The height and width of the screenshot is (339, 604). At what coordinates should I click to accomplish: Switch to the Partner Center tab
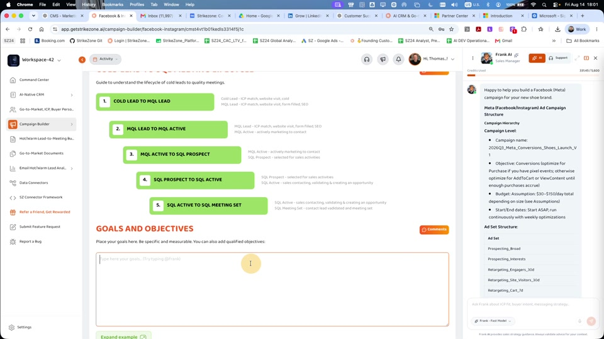click(x=454, y=16)
